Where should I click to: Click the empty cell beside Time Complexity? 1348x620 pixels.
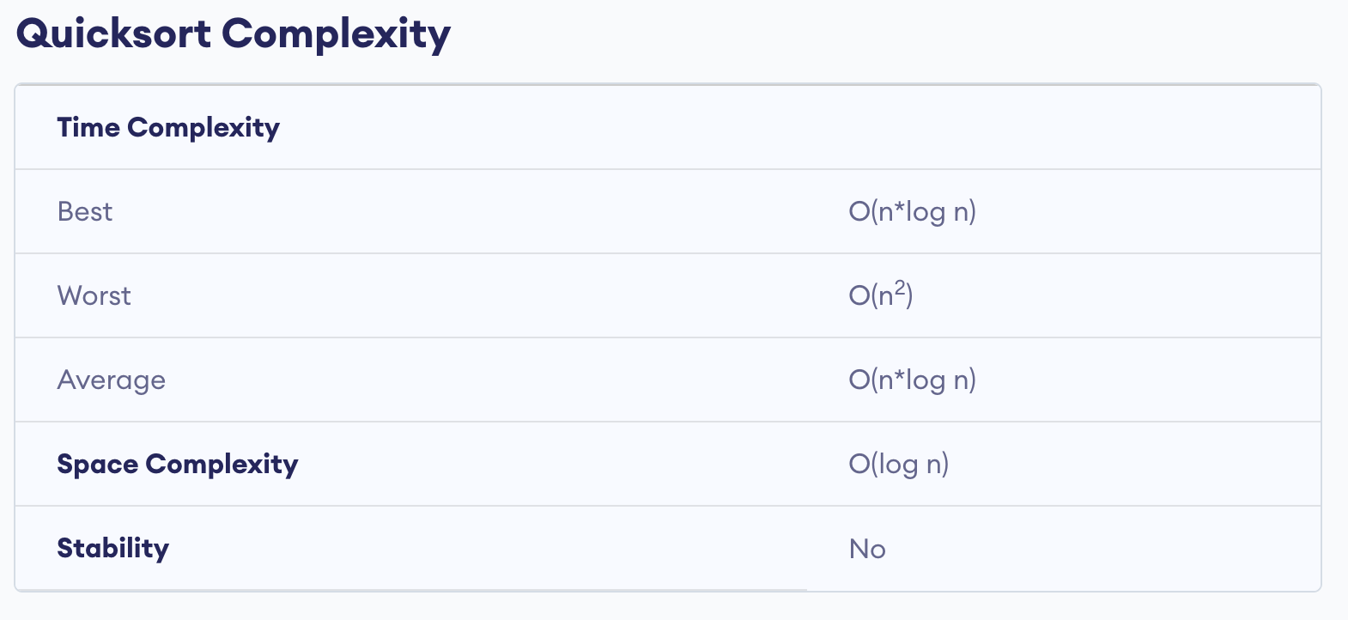[1063, 127]
